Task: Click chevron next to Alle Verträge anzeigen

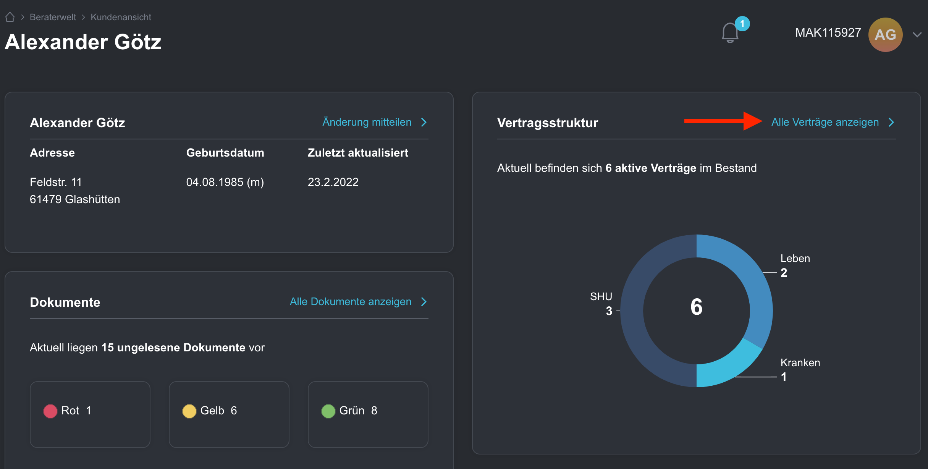Action: pos(891,122)
